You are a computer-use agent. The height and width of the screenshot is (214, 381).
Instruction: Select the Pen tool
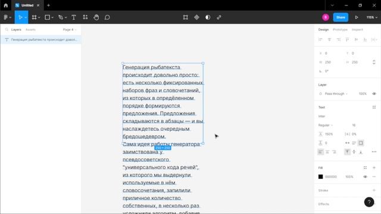[61, 17]
